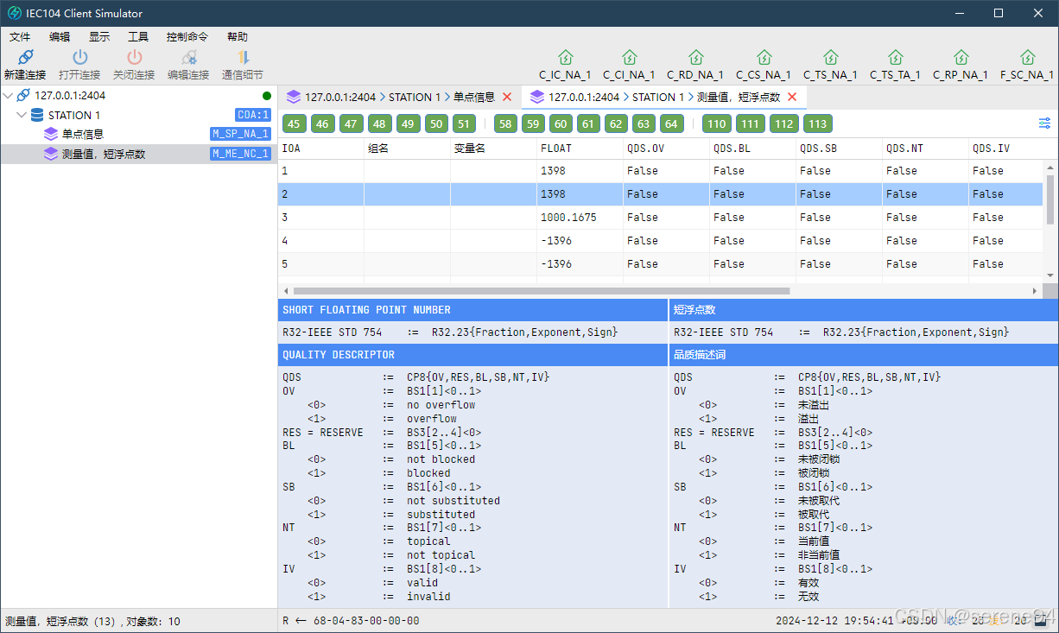Click the 127.0.0.1:2404 connection icon in tree
Viewport: 1059px width, 633px height.
[23, 95]
